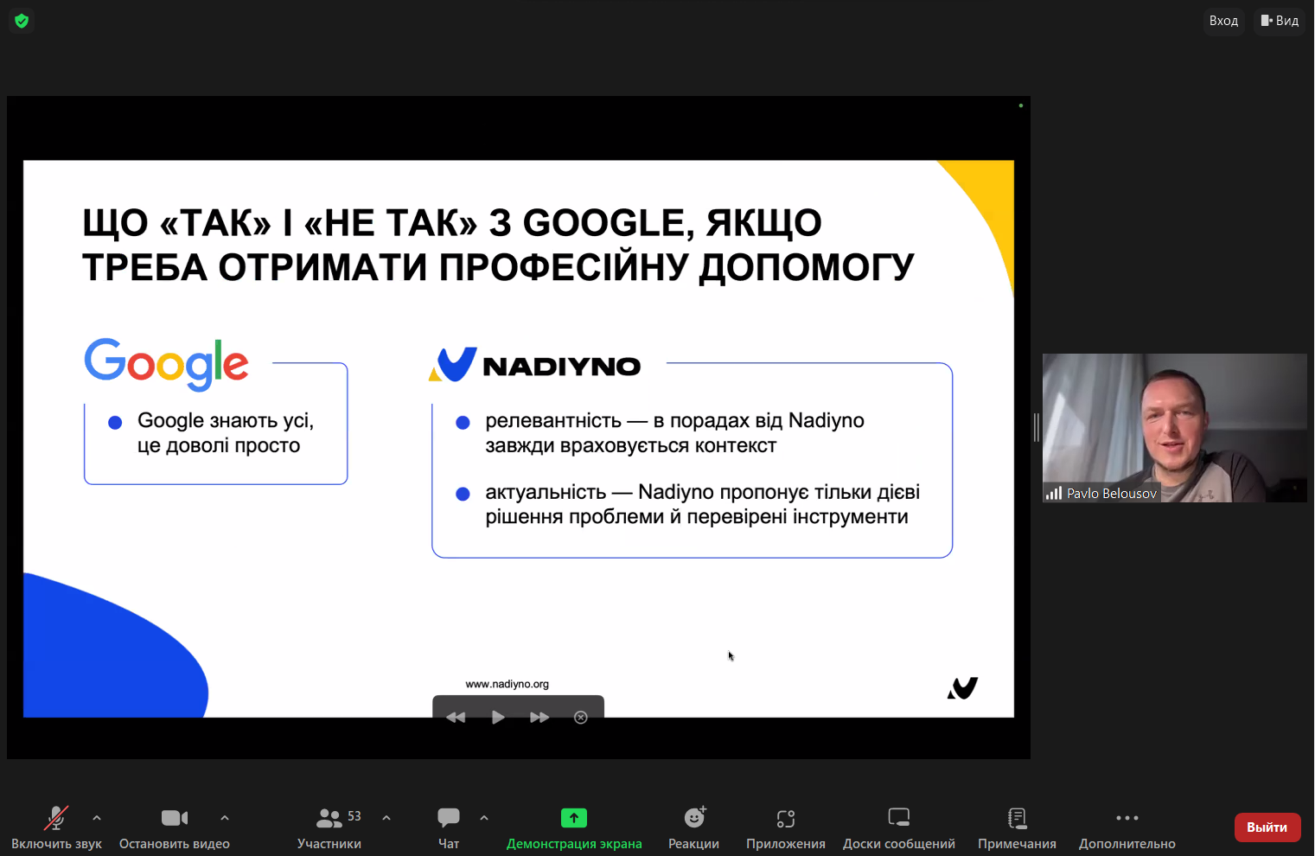
Task: Expand chat options arrow
Action: [484, 817]
